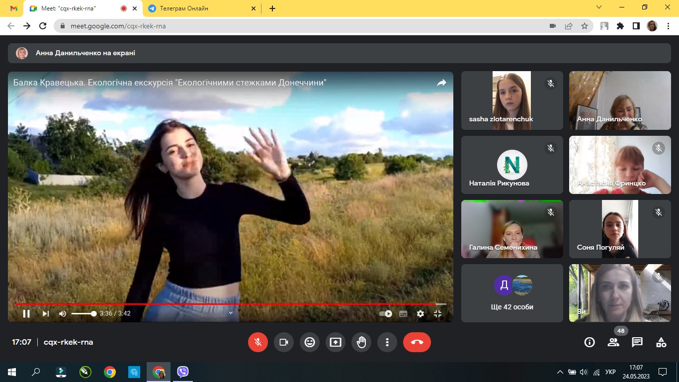Show hidden system tray icons

pos(560,372)
